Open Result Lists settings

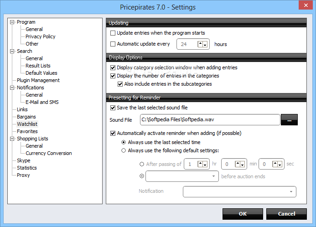click(38, 66)
